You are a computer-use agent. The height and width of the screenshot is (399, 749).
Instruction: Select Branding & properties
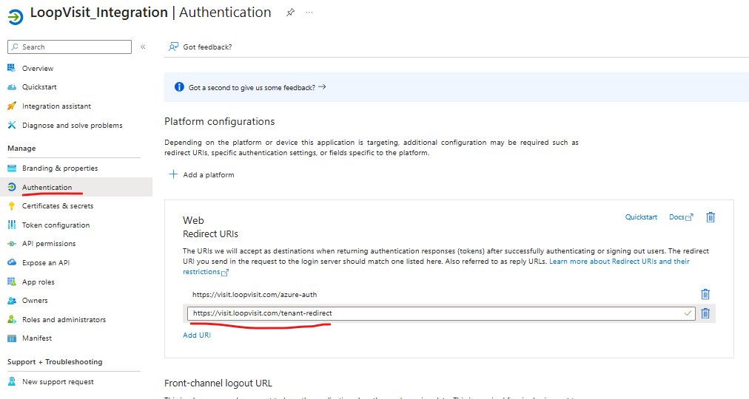(60, 168)
